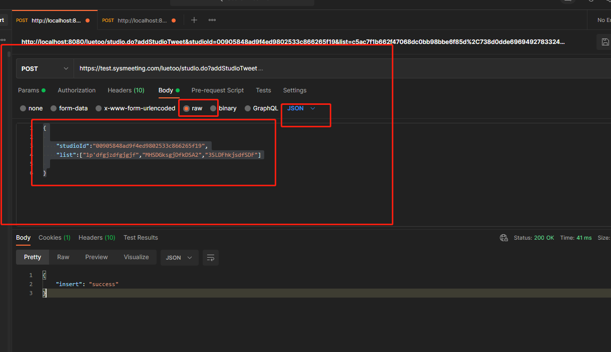Show the Test Results tab
The image size is (611, 352).
pyautogui.click(x=141, y=238)
